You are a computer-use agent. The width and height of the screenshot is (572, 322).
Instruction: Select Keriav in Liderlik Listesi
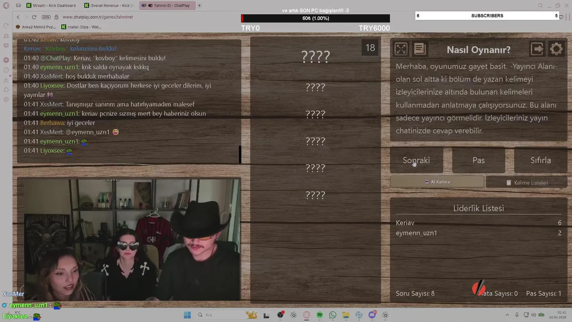[x=405, y=223]
